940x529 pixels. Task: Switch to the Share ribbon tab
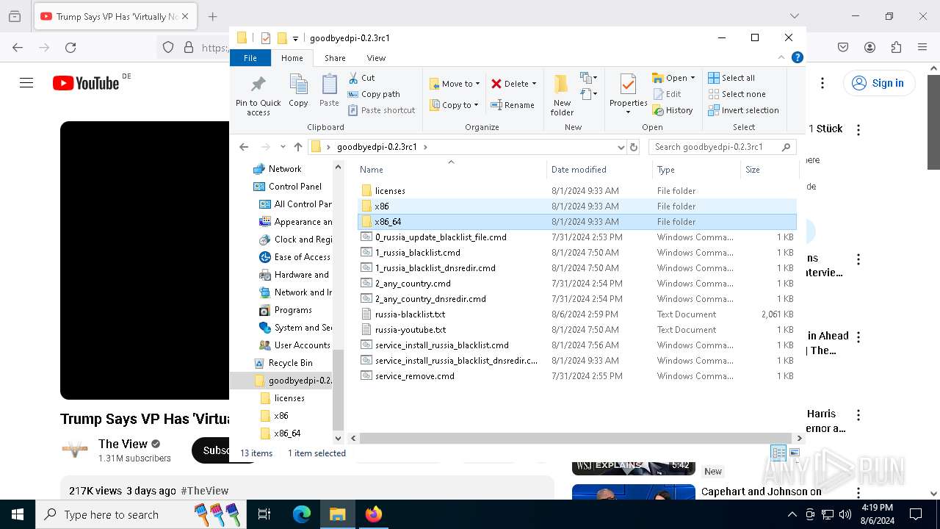335,58
